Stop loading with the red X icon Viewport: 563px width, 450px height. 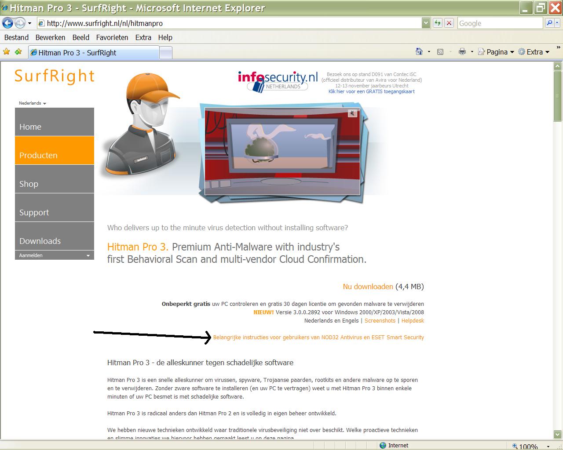point(449,23)
